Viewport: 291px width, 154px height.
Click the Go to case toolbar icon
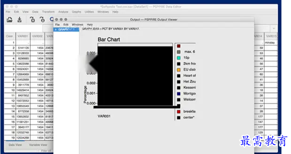click(x=42, y=20)
